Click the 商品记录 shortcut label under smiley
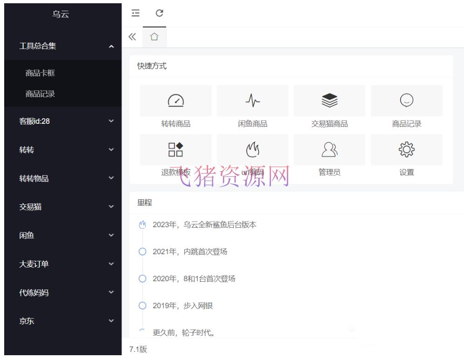Viewport: 464px width, 358px height. (x=407, y=124)
